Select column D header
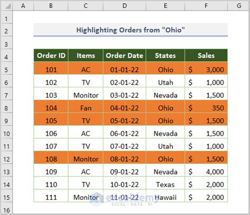250x215 pixels. point(124,6)
